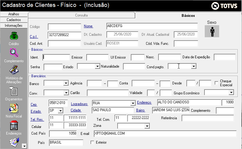The height and width of the screenshot is (149, 242).
Task: Click the Tel. Res. number 11111-1111
Action: coord(75,118)
